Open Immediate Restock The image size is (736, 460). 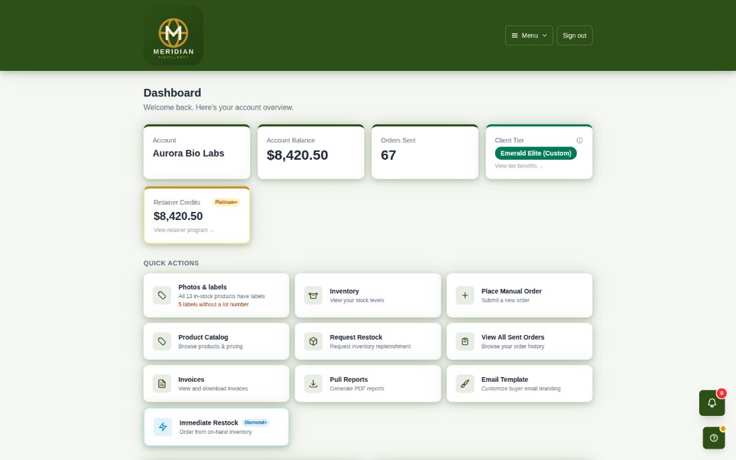(x=216, y=427)
